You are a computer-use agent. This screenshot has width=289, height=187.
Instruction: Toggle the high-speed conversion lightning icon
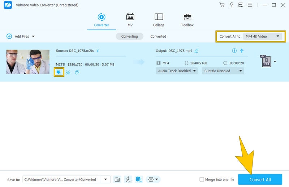(128, 179)
